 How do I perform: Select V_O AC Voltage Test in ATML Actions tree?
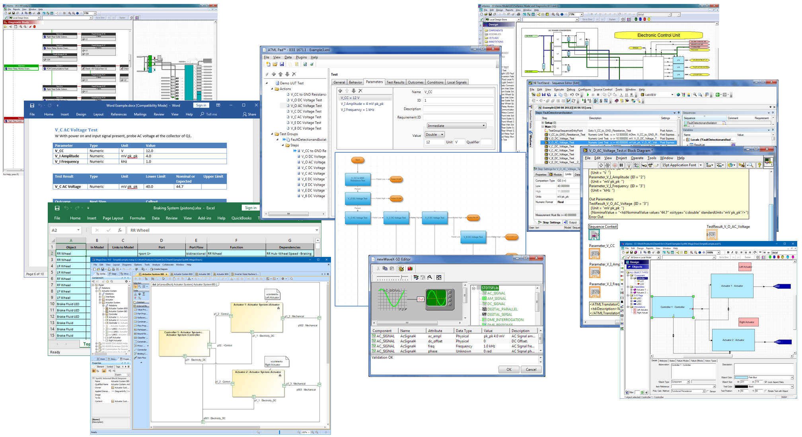(x=306, y=106)
